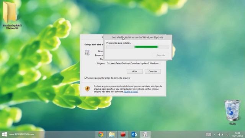The image size is (245, 138).
Task: Open the touch keyboard tray icon
Action: click(x=208, y=135)
